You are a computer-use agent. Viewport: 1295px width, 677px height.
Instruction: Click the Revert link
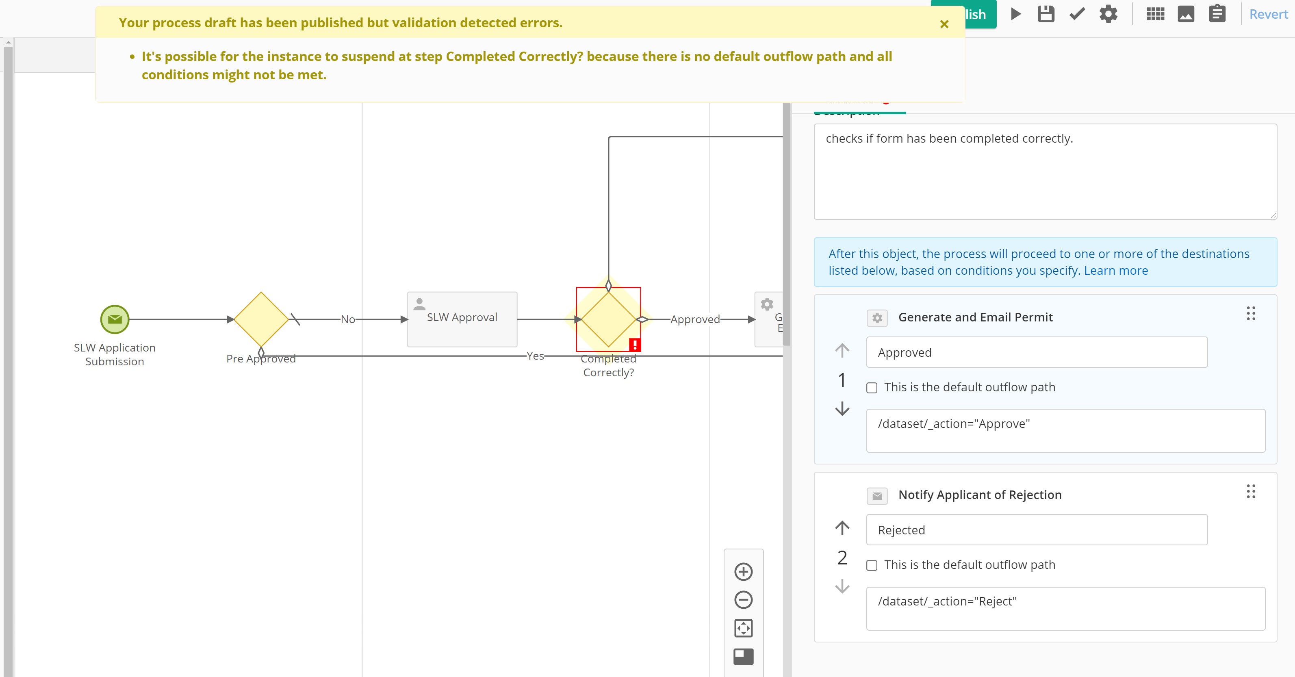1268,14
